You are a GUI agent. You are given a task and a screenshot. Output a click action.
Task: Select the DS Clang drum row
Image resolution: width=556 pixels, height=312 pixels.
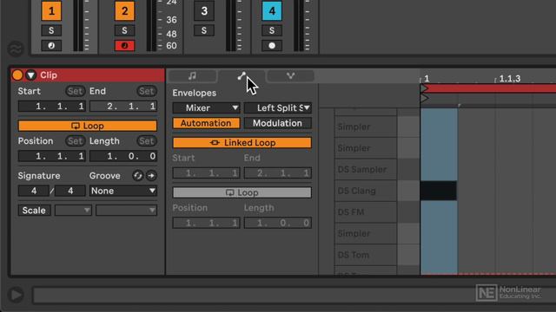366,191
